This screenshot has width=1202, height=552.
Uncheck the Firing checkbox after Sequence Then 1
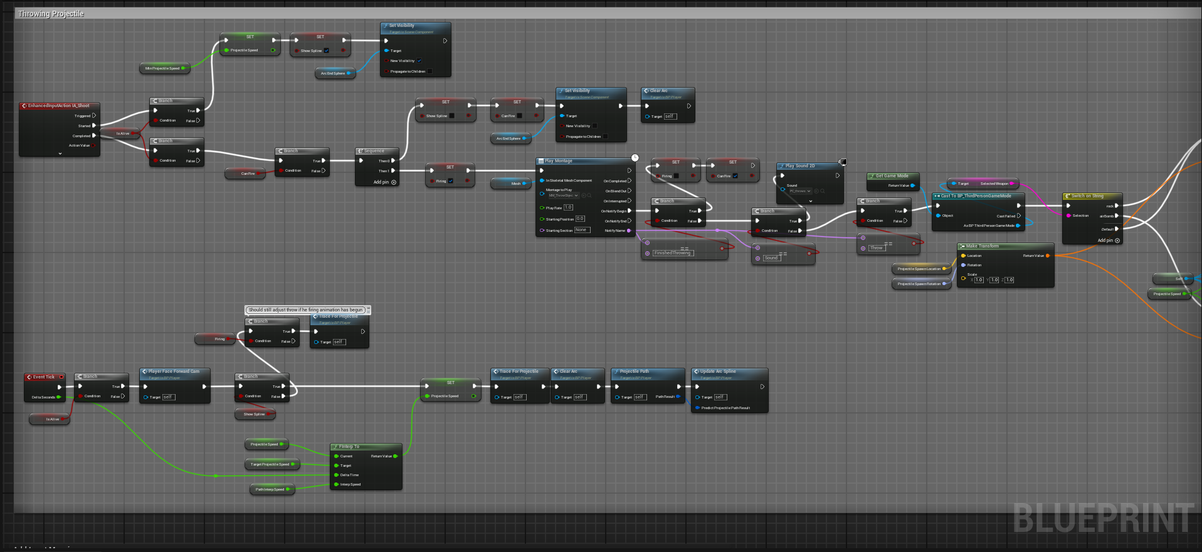coord(450,181)
